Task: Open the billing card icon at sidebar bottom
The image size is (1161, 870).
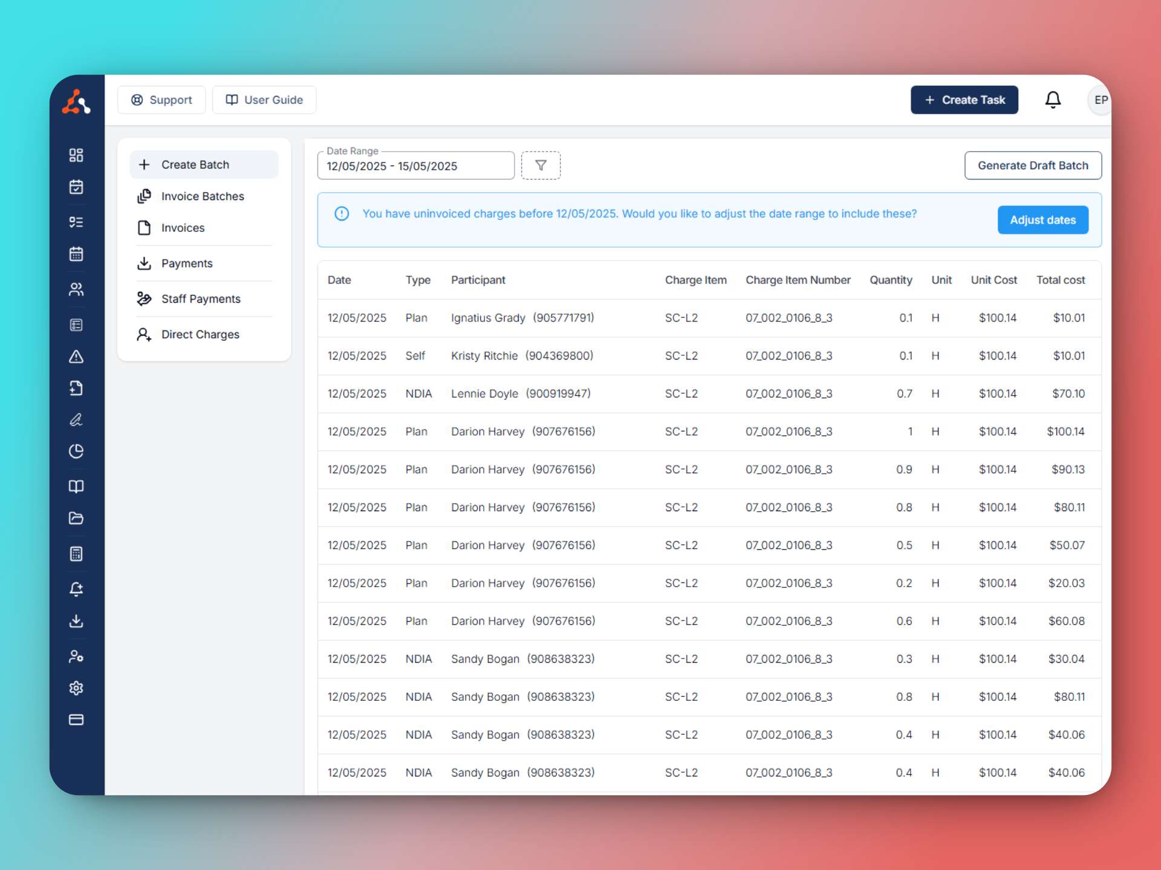Action: pyautogui.click(x=76, y=720)
